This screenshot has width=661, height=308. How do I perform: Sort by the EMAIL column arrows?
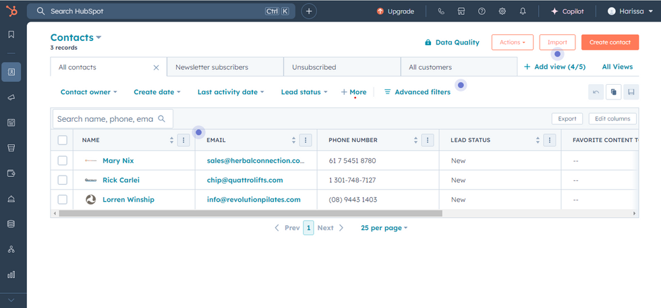[x=294, y=141]
